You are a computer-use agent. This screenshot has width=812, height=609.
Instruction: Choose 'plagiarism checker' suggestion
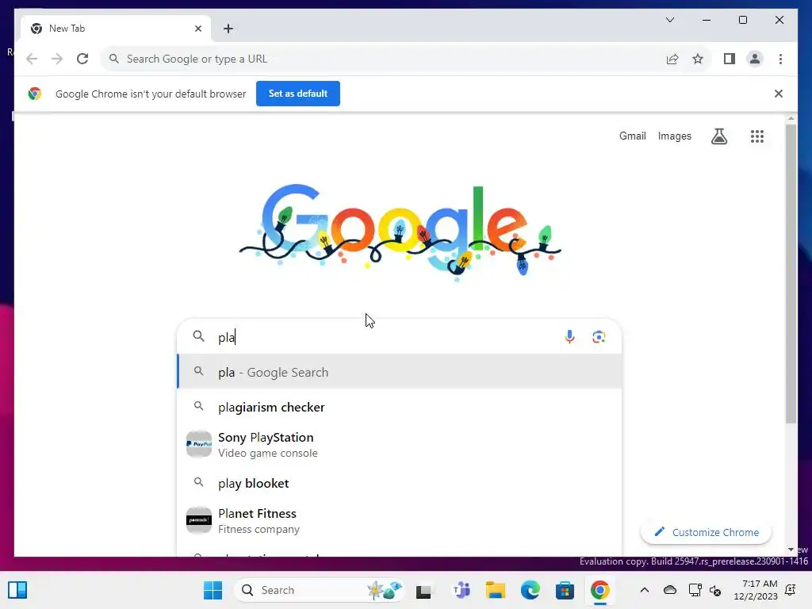coord(400,407)
